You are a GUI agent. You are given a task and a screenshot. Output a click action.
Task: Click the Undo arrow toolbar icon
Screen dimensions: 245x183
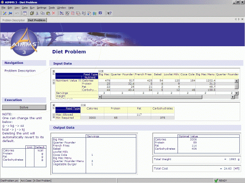click(17, 13)
